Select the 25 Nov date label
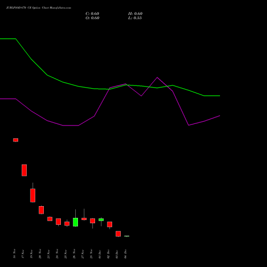 [66, 254]
